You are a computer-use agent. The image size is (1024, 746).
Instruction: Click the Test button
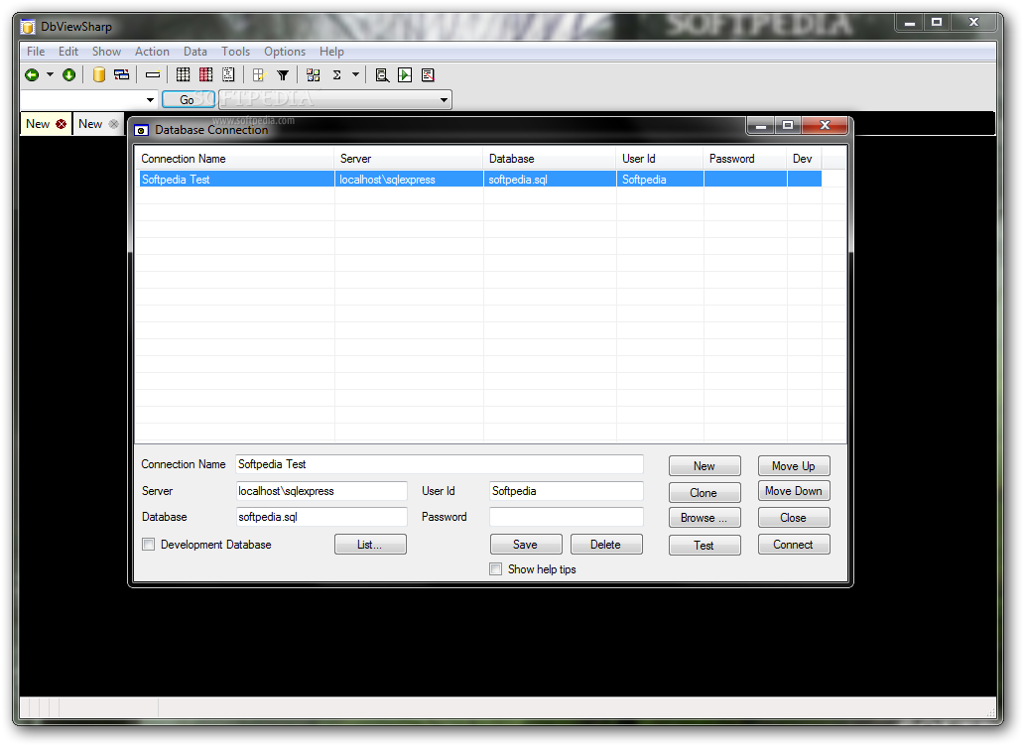(704, 545)
